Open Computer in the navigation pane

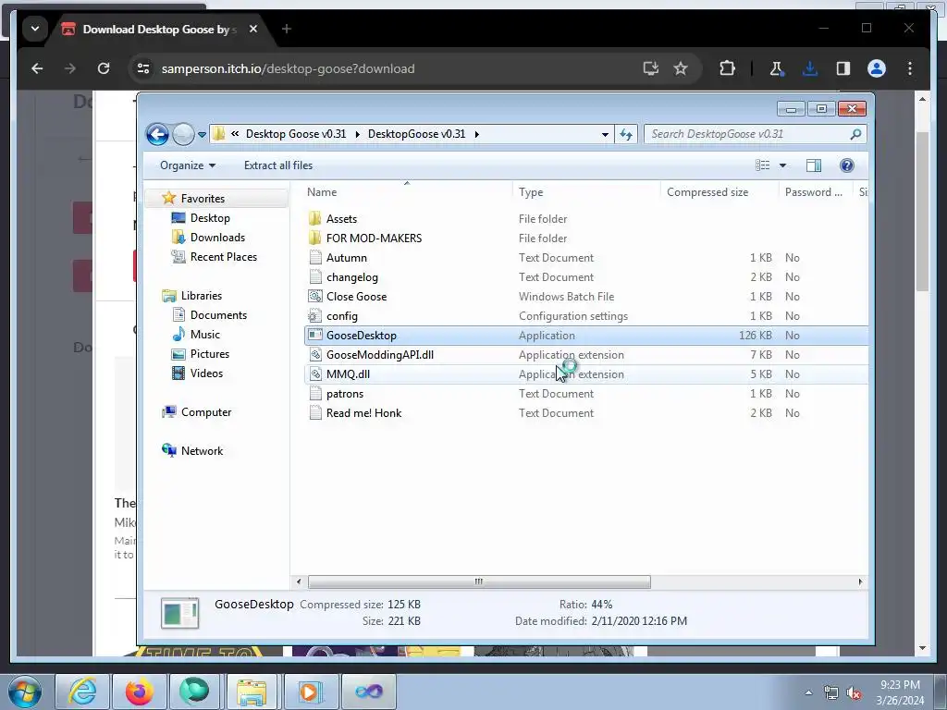(206, 411)
